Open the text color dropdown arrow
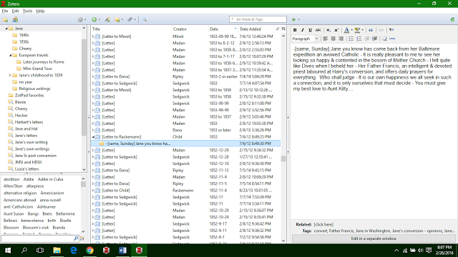This screenshot has width=458, height=257. point(351,30)
